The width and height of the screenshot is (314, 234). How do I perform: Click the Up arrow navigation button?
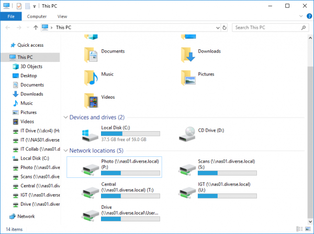(x=35, y=27)
